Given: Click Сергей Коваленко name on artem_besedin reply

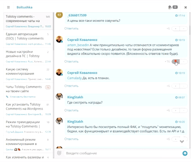Looking at the screenshot, I should pos(82,40).
